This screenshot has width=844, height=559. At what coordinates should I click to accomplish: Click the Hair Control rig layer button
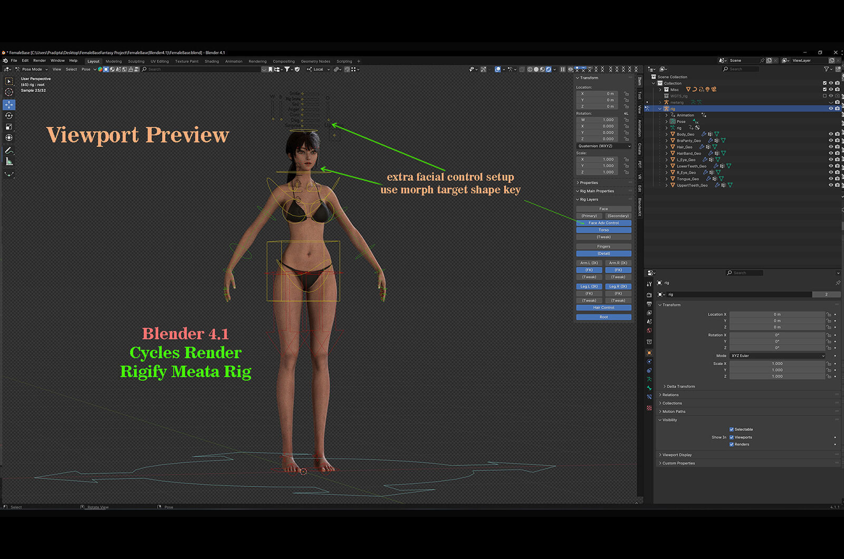click(603, 307)
